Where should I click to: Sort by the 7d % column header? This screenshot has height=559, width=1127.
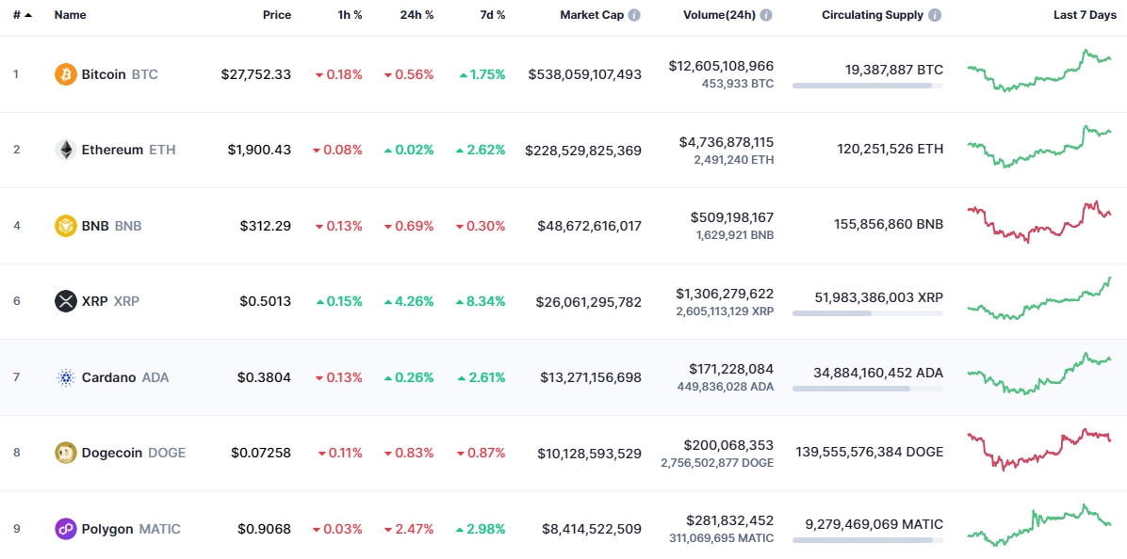[493, 15]
